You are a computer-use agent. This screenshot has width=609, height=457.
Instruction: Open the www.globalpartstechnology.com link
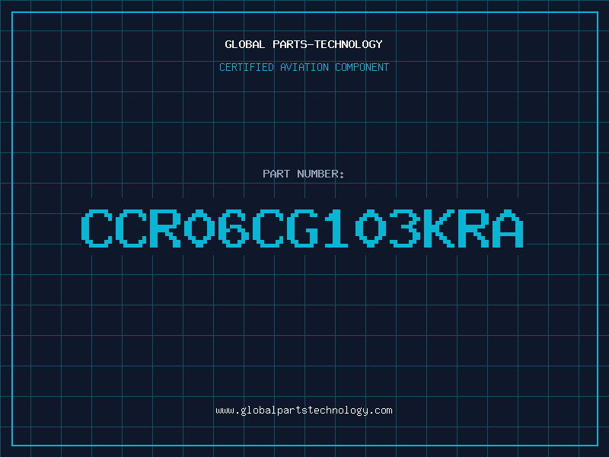coord(304,411)
